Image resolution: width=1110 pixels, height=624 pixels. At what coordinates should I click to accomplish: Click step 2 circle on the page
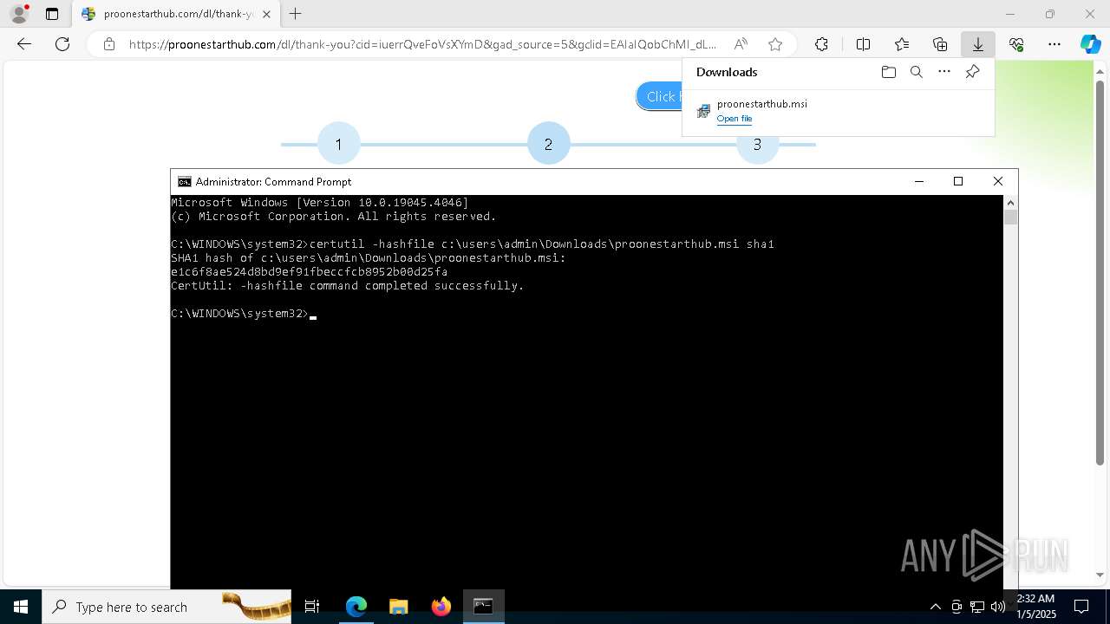(x=548, y=144)
